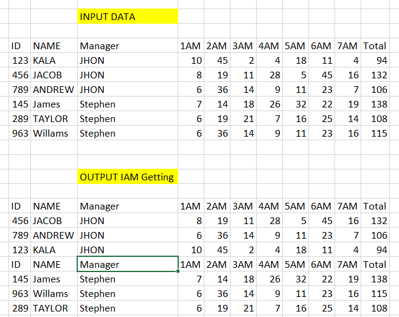Select ID 456 in the input table

(20, 75)
